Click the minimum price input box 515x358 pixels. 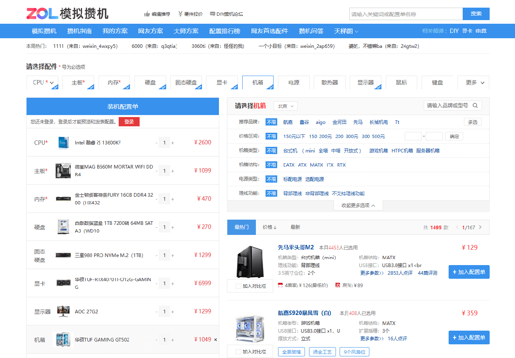[x=413, y=136]
